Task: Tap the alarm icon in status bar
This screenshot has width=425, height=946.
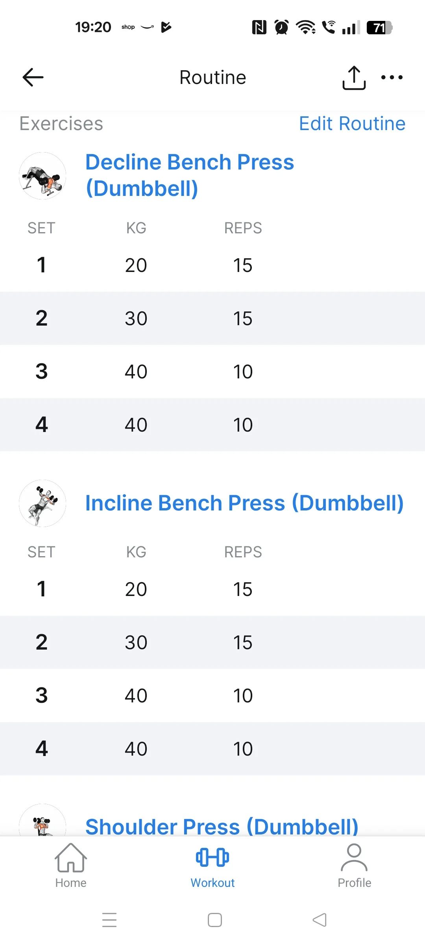Action: click(x=281, y=27)
